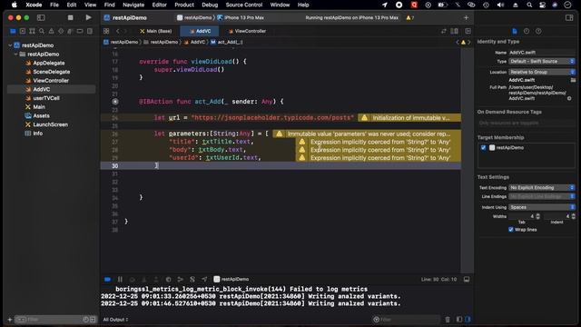Open the All Output selector
Viewport: 581px width, 327px height.
(x=115, y=320)
